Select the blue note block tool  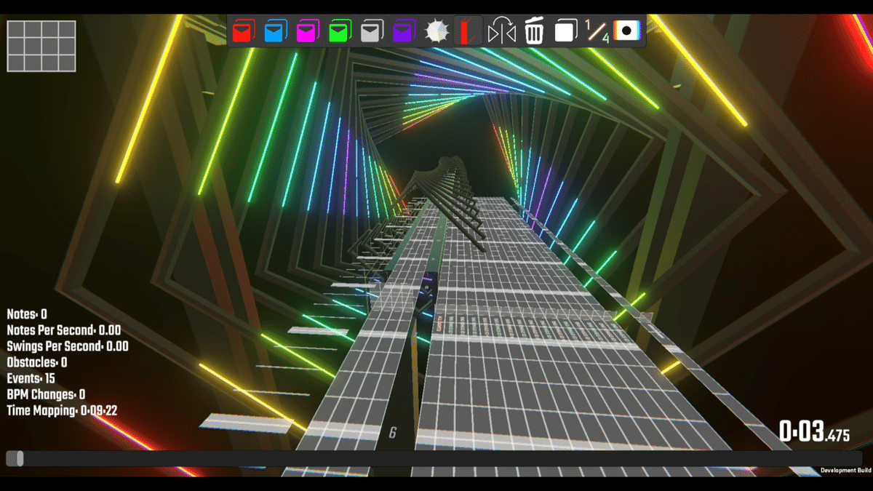coord(276,31)
